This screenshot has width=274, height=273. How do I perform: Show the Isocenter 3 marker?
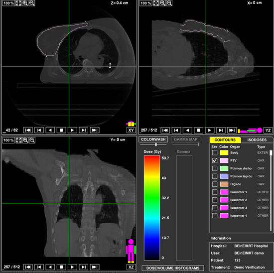[x=215, y=208]
